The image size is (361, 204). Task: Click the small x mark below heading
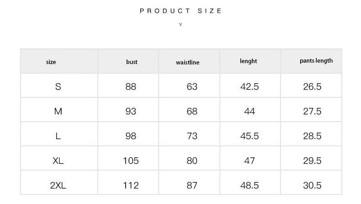(x=180, y=24)
